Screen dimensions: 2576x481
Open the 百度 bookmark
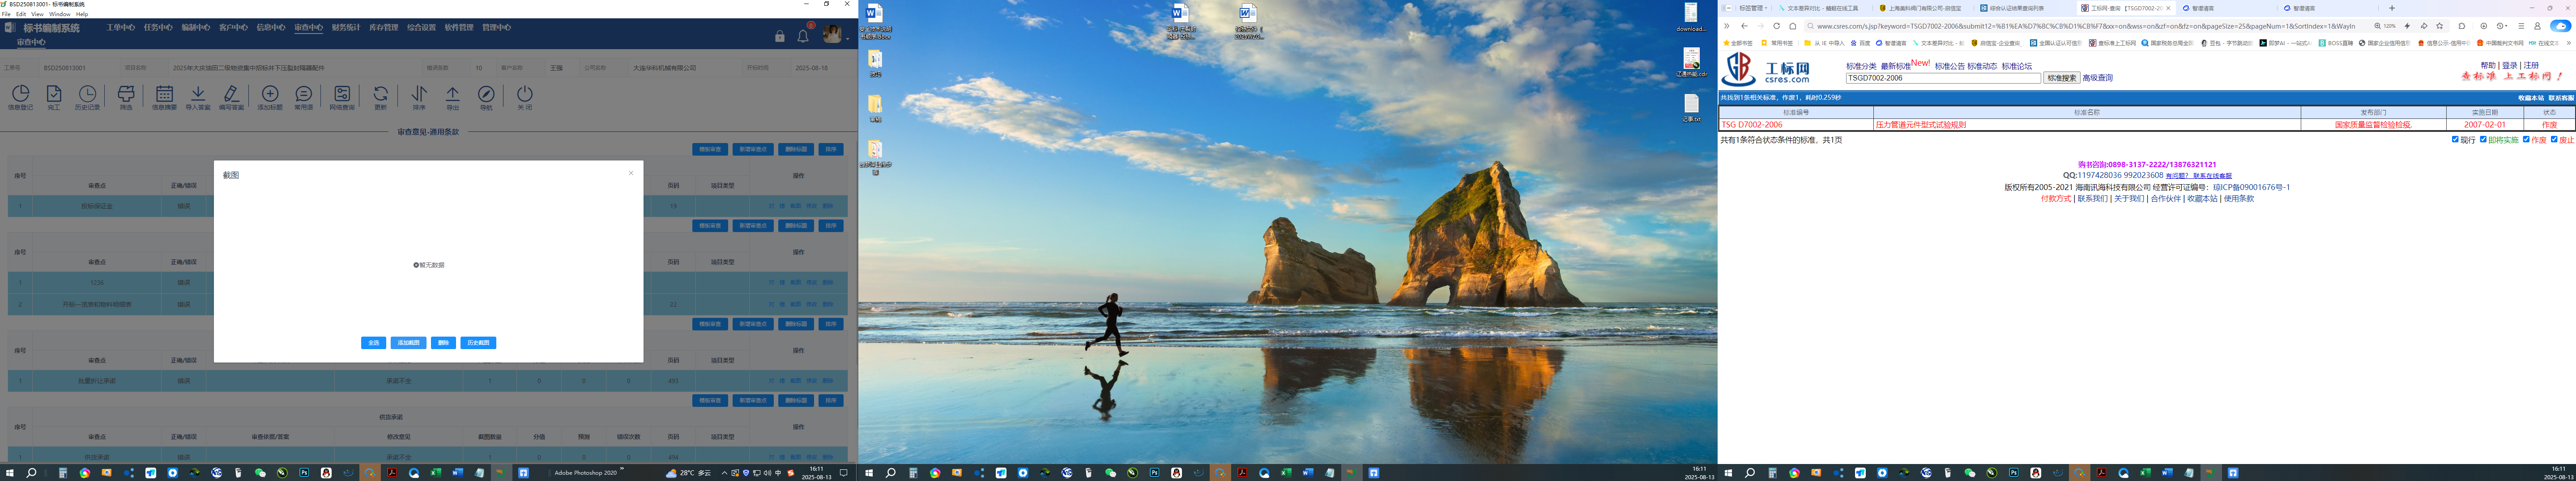pyautogui.click(x=1861, y=43)
